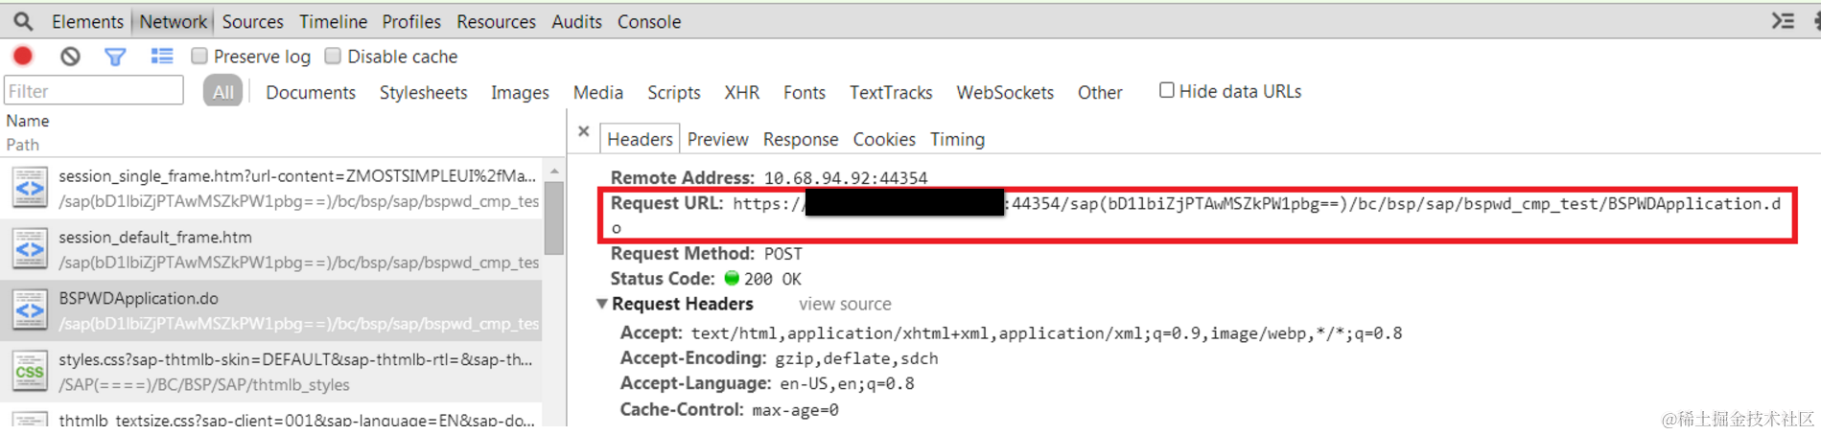Click the Filter text field
The width and height of the screenshot is (1821, 435).
click(94, 91)
